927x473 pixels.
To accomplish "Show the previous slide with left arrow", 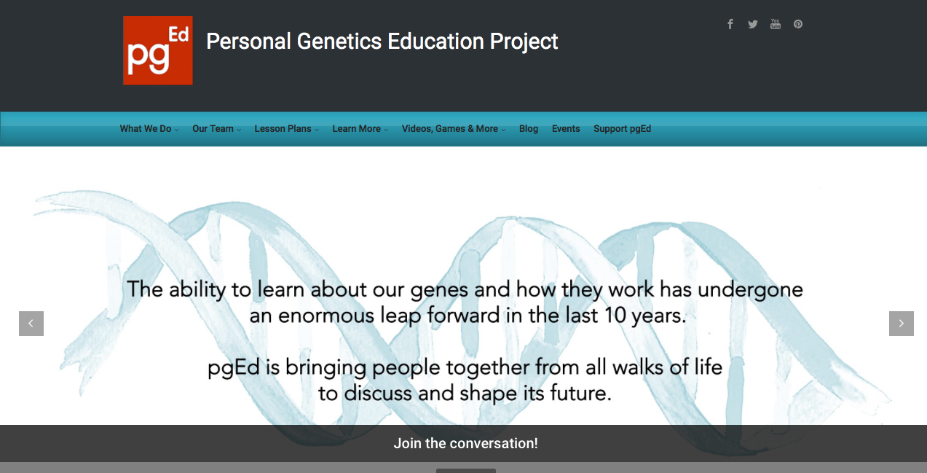I will pos(31,324).
